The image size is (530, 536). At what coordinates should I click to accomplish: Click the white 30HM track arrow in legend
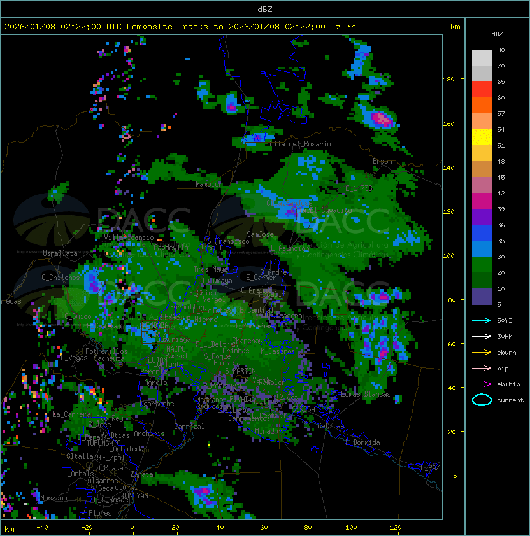(x=482, y=336)
